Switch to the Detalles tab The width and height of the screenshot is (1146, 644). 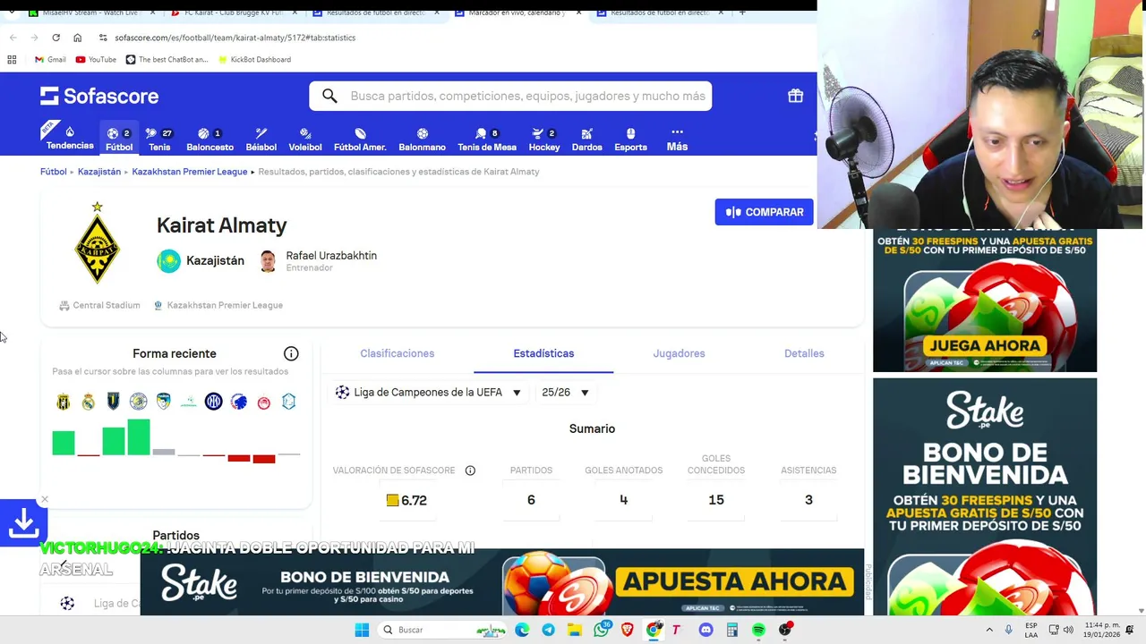click(x=804, y=353)
